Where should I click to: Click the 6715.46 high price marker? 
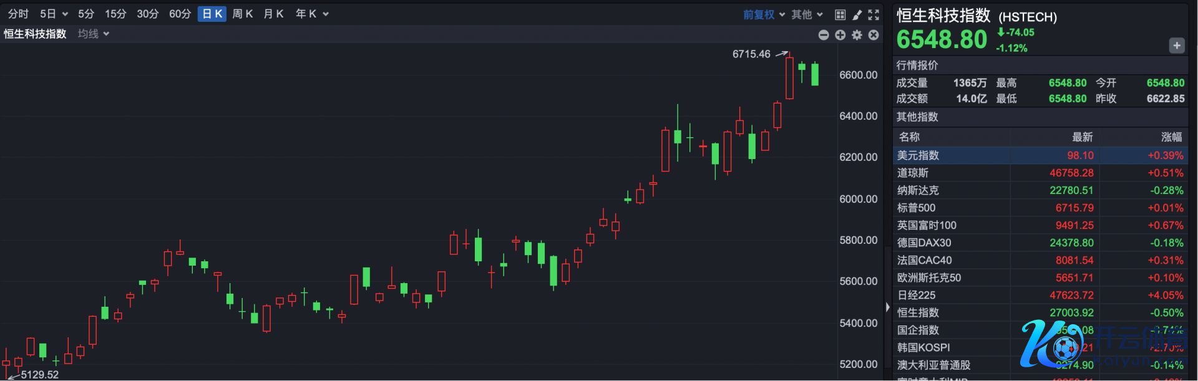click(751, 54)
